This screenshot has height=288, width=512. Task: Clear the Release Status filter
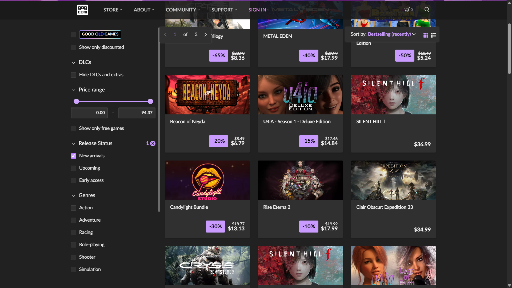pyautogui.click(x=153, y=143)
